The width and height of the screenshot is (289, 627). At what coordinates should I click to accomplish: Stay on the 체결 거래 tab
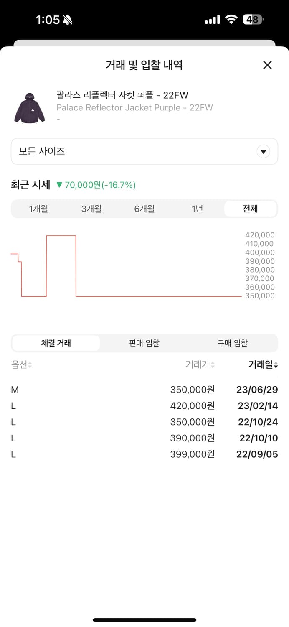pos(56,342)
